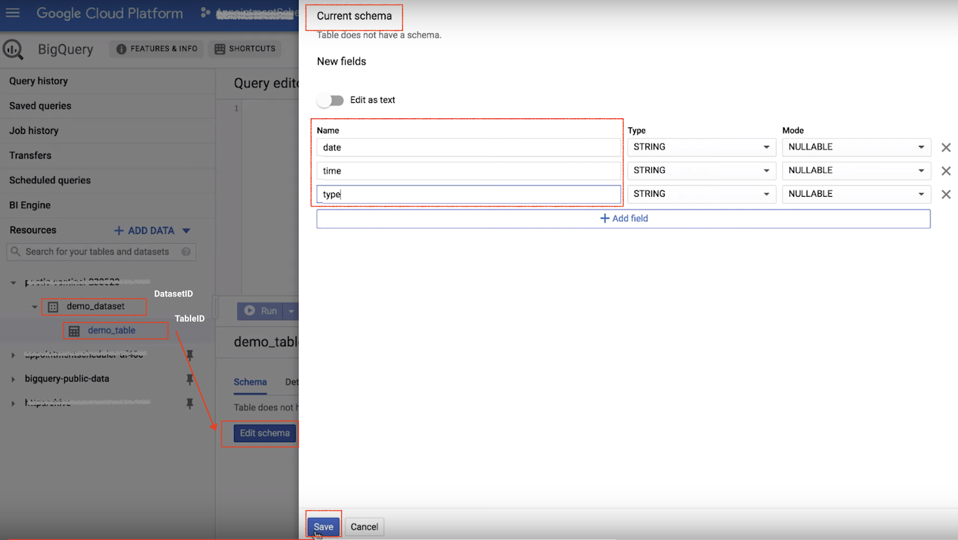Click the help icon beside the search box
958x540 pixels.
pyautogui.click(x=187, y=251)
